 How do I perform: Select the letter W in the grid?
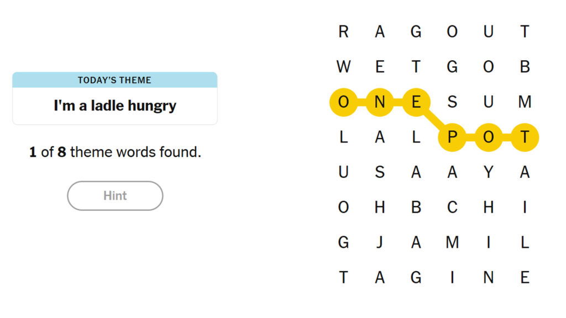(x=343, y=67)
